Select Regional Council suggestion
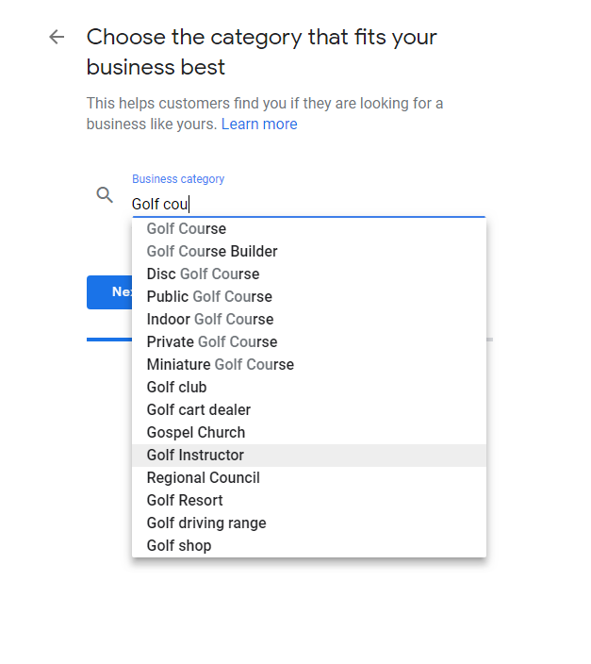This screenshot has width=591, height=664. click(309, 478)
